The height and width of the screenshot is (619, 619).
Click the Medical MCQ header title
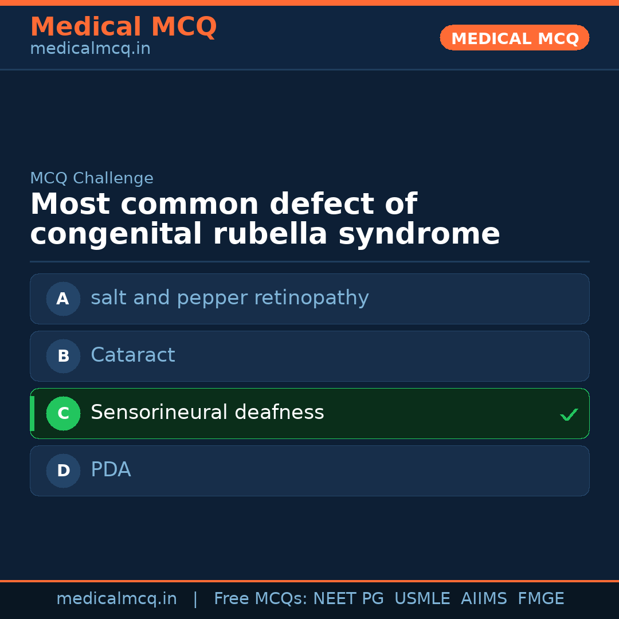click(x=123, y=27)
